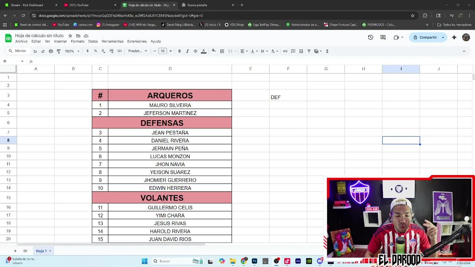Redo the last action in toolbar
Screen dimensions: 475x267
43,51
